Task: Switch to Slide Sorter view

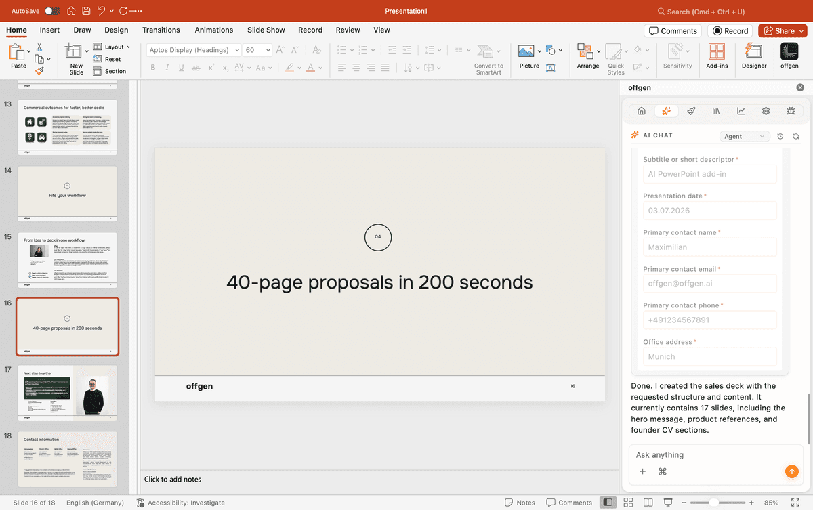Action: click(x=628, y=503)
